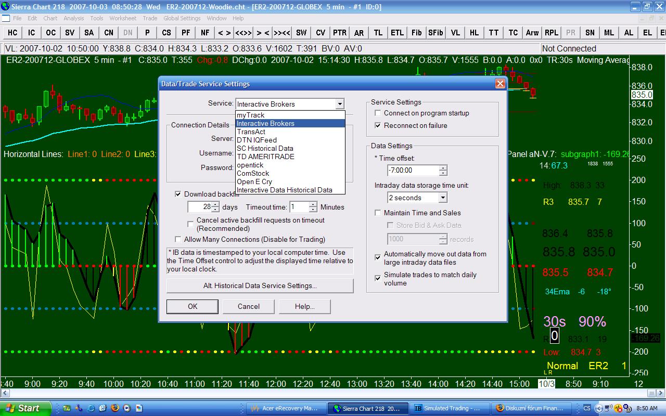Viewport: 666px width, 416px height.
Task: Select the Fib tool in toolbar
Action: tap(416, 33)
